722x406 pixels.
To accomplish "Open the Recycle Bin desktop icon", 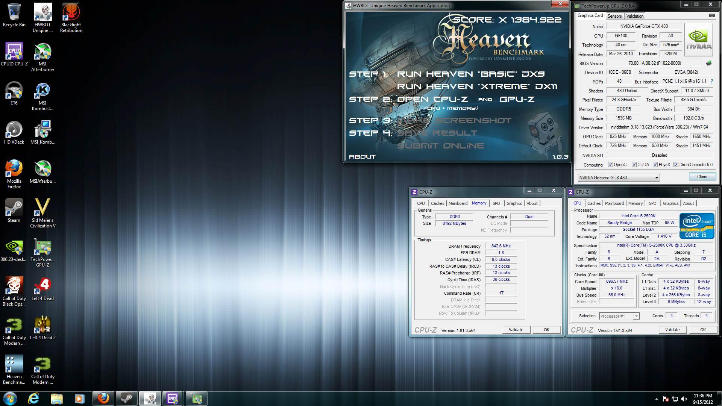I will point(14,15).
